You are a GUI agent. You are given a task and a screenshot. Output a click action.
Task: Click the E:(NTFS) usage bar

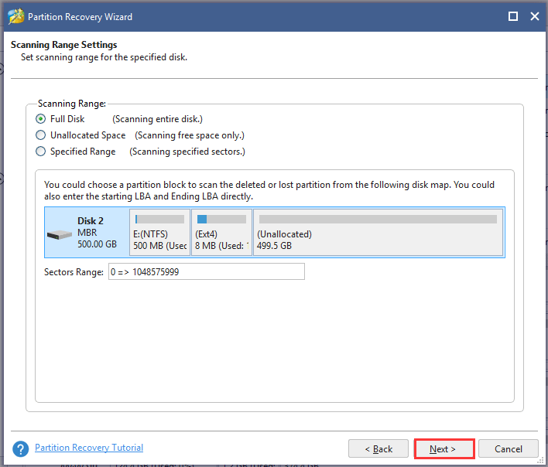tap(159, 219)
